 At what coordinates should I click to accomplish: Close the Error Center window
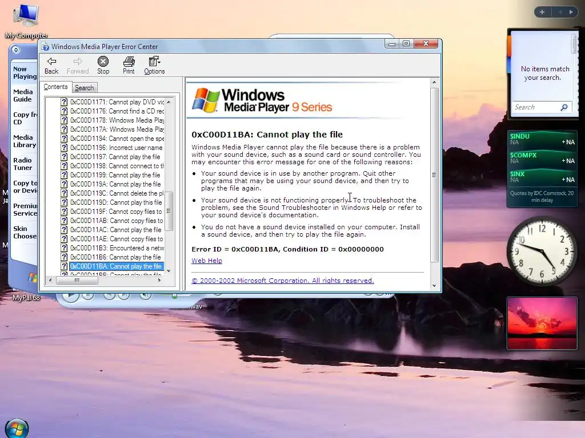(x=426, y=43)
